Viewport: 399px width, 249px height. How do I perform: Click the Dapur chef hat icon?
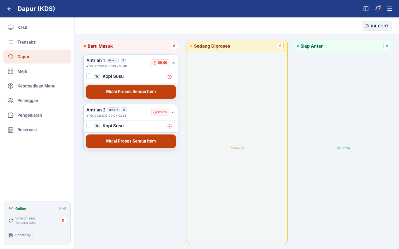[x=11, y=57]
